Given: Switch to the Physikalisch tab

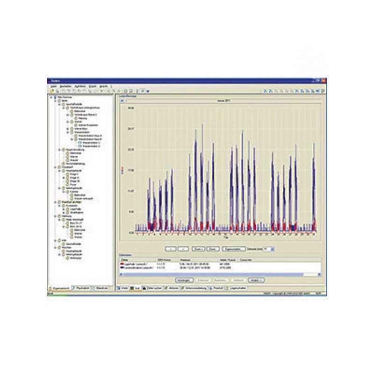Looking at the screenshot, I should click(x=80, y=288).
